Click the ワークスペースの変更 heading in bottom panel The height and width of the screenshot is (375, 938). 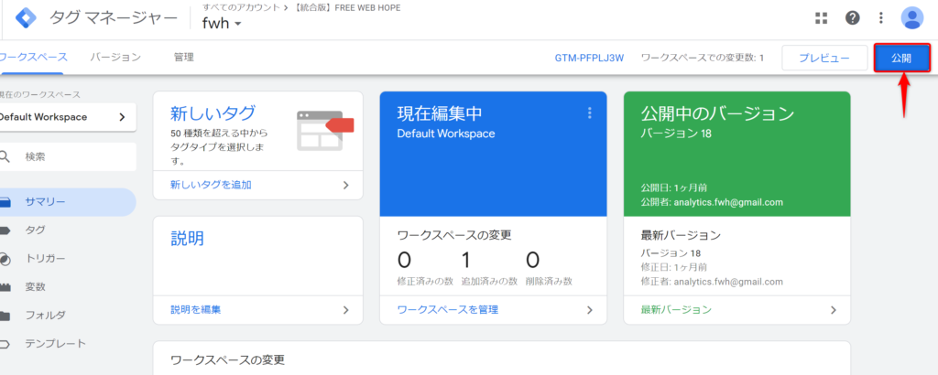click(227, 360)
